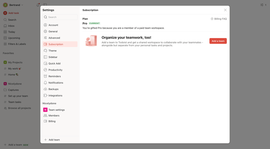Screen dimensions: 270x149
Task: Click the Quick Add icon
Action: 45,63
